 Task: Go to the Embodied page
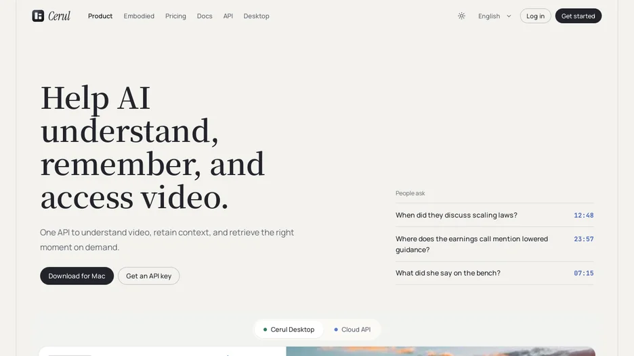click(139, 16)
